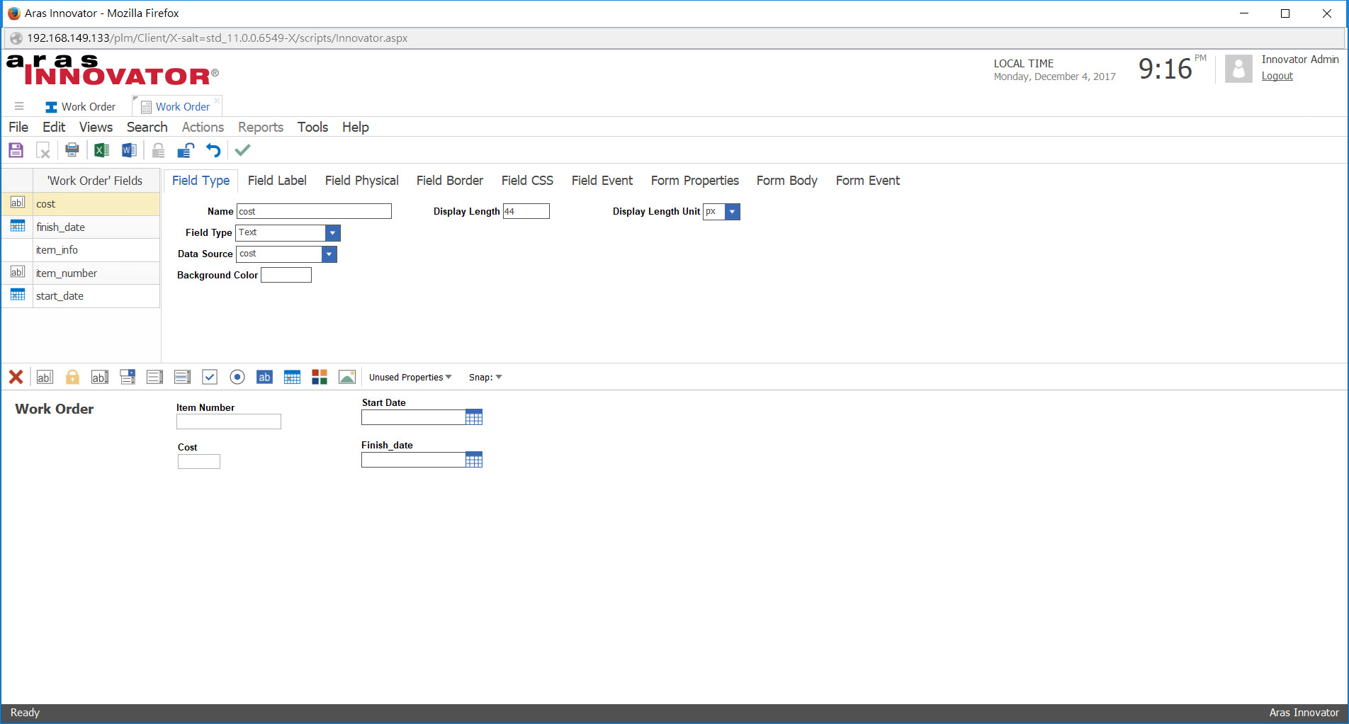Screen dimensions: 1349x724
Task: Add a listbox field with the list icon
Action: point(154,377)
